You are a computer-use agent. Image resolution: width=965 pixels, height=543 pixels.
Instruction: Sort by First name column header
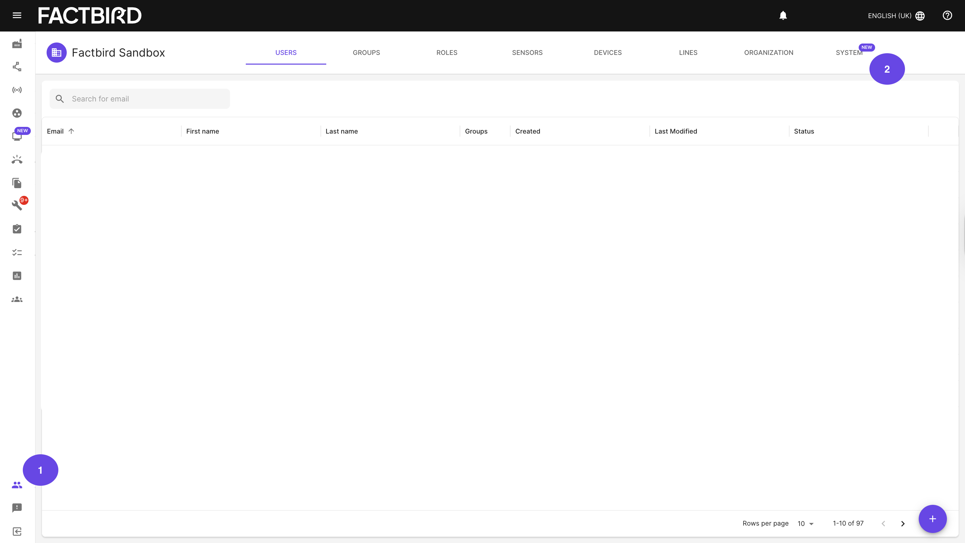click(203, 131)
